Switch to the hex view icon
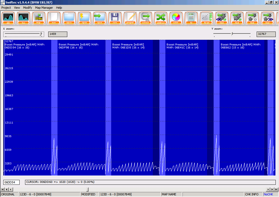279x197 pixels. tap(23, 18)
